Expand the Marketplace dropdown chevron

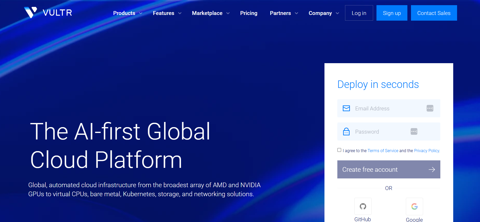[228, 13]
